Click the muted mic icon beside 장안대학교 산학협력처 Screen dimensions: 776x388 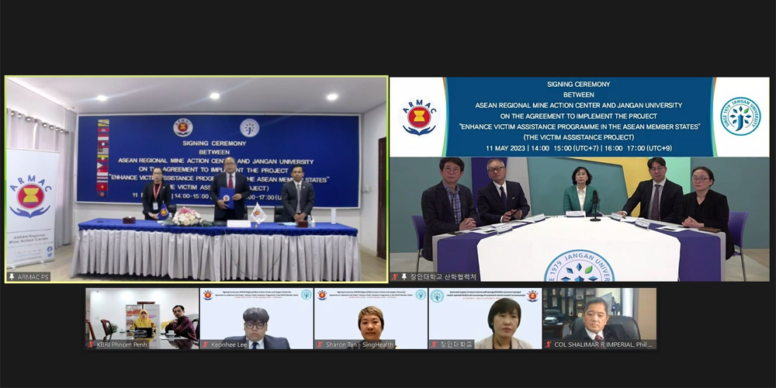point(395,276)
